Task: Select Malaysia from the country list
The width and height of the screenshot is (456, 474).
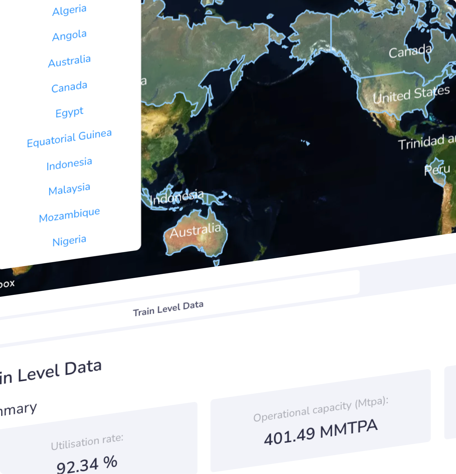Action: (x=69, y=189)
